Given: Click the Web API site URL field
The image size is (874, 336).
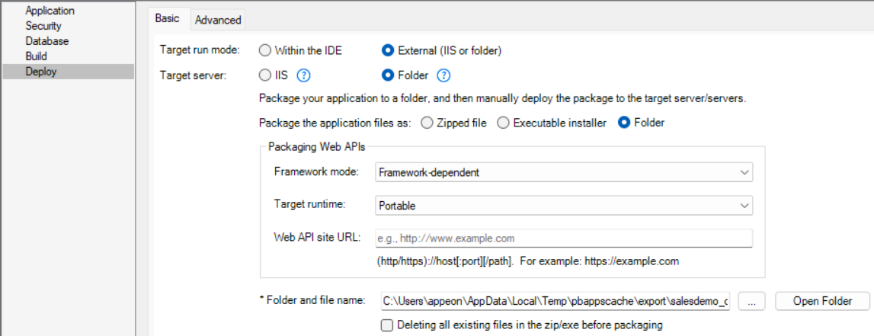Looking at the screenshot, I should [564, 238].
